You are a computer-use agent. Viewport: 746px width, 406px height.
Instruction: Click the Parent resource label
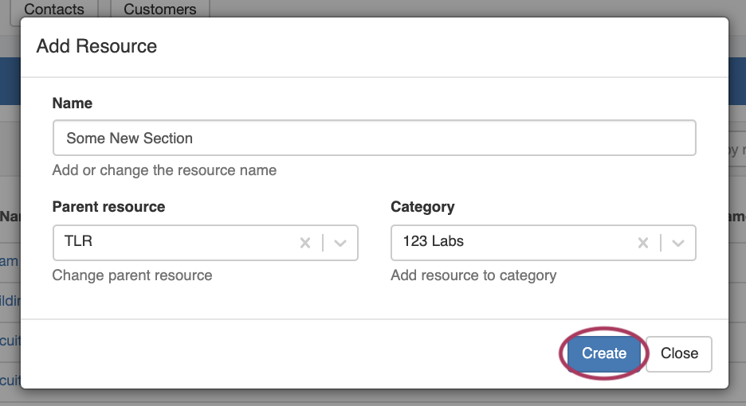[x=108, y=207]
